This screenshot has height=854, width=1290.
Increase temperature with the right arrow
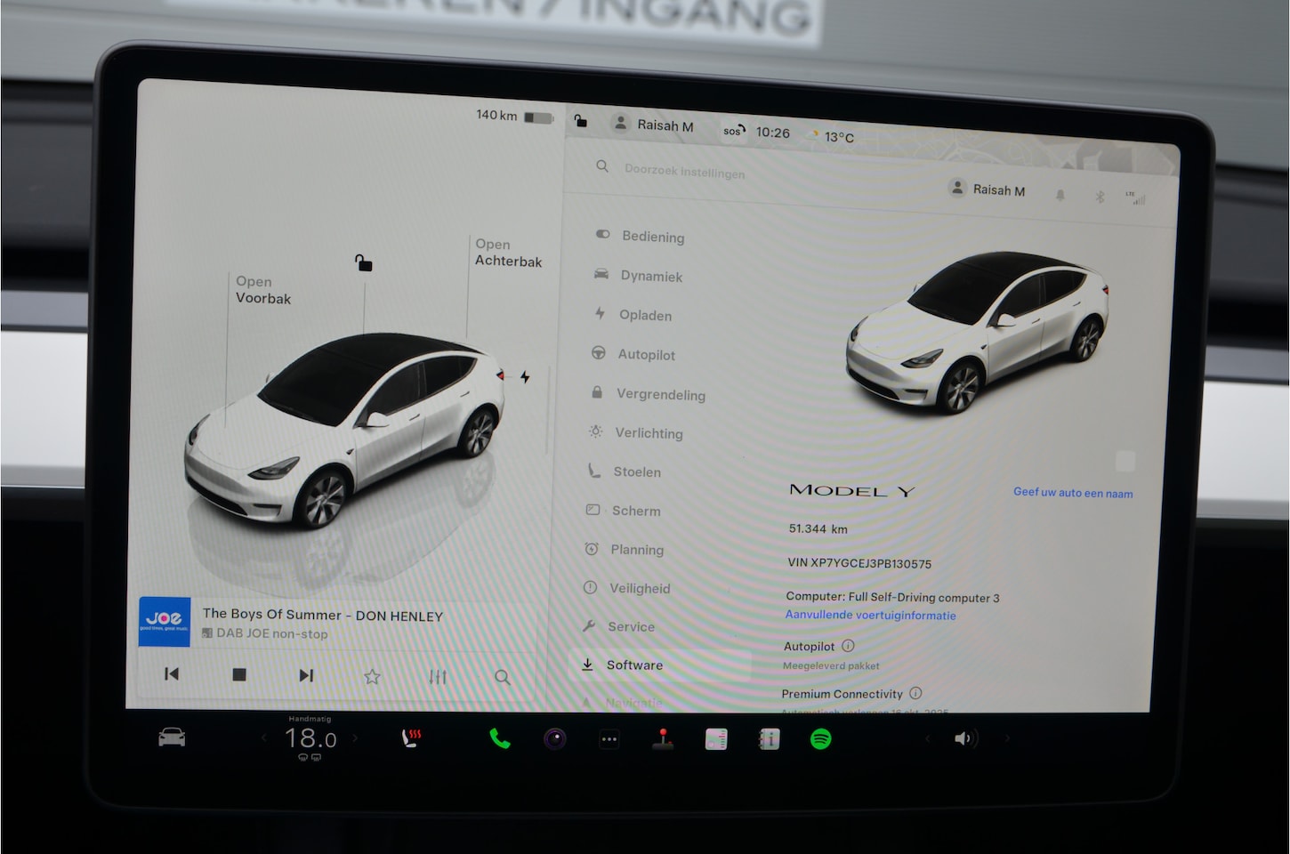[355, 737]
